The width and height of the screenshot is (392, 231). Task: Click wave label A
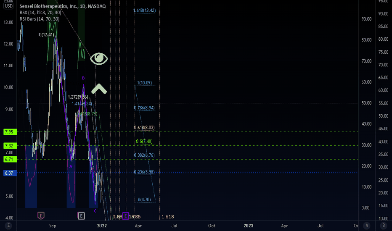coord(71,167)
